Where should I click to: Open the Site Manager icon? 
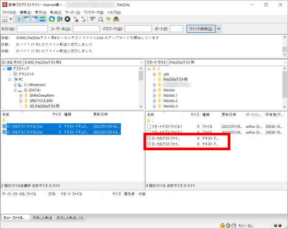tap(6, 19)
